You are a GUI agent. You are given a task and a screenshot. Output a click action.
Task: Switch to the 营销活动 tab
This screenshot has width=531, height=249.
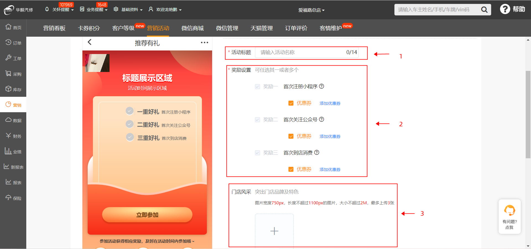coord(158,28)
